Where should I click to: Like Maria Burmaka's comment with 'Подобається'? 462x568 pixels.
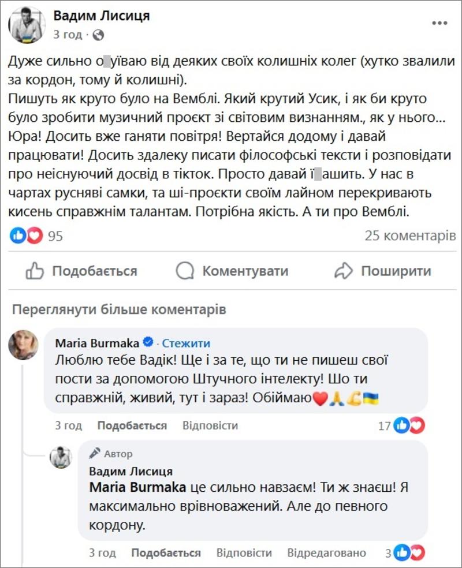(x=132, y=426)
